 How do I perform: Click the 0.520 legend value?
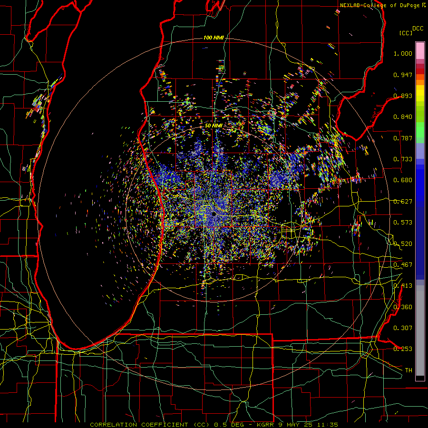coord(403,244)
